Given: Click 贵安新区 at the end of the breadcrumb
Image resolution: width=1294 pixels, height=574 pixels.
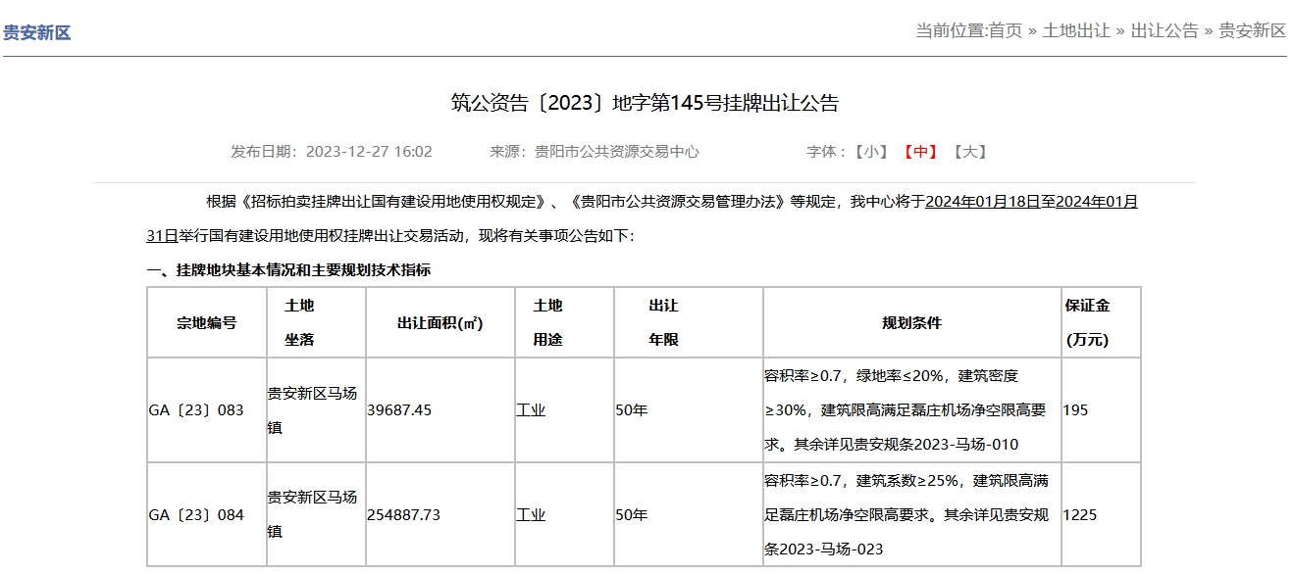Looking at the screenshot, I should [x=1252, y=30].
